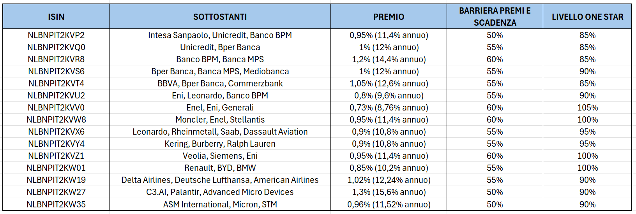Select ISIN cell NLBNPIT2KVP2

tap(56, 35)
